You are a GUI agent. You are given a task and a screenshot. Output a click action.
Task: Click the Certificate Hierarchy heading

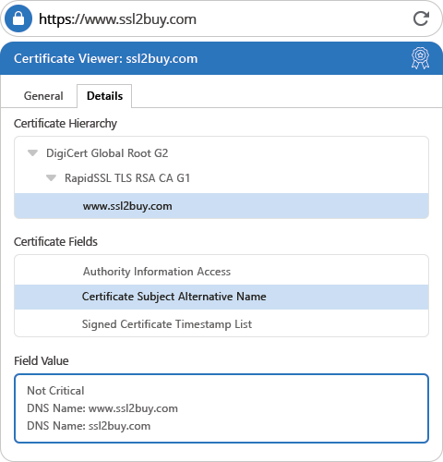point(66,124)
